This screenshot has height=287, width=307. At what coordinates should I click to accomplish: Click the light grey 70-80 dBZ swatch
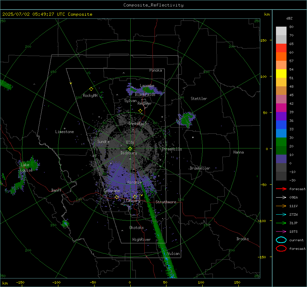pyautogui.click(x=281, y=31)
